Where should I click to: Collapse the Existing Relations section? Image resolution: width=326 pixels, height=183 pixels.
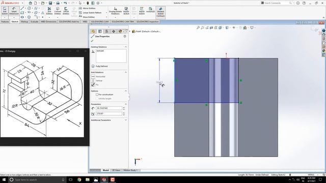(x=126, y=47)
